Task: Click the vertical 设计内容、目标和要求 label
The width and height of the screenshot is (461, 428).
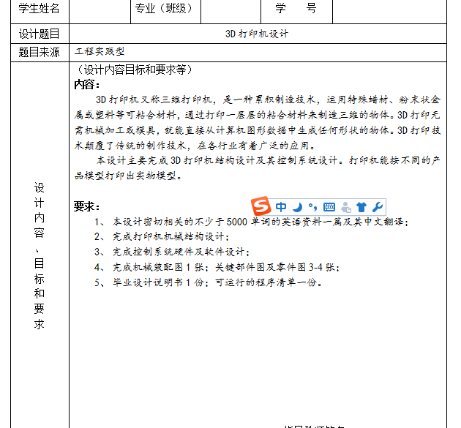Action: pos(40,256)
